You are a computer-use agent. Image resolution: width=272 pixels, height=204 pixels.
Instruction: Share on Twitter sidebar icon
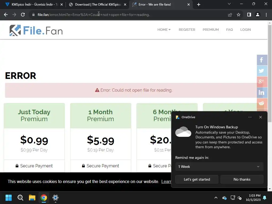pos(262,71)
